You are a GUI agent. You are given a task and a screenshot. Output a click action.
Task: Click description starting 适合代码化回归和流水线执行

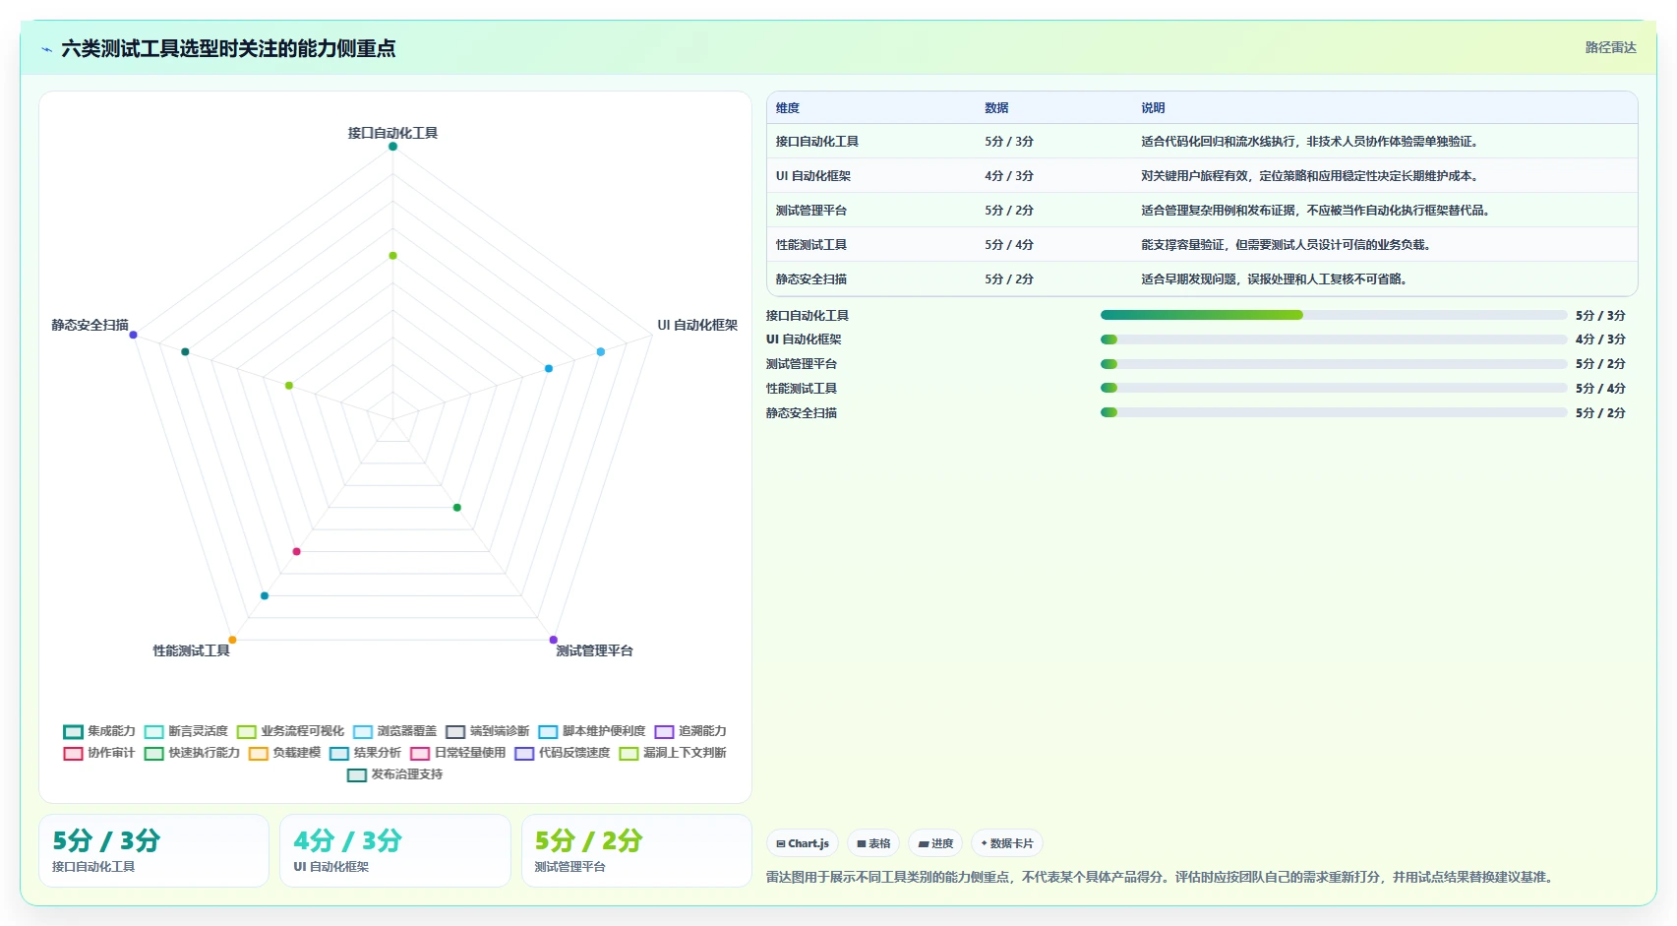coord(1312,142)
